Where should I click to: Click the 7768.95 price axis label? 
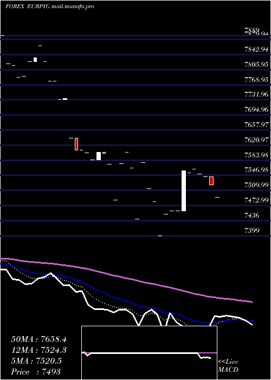257,79
